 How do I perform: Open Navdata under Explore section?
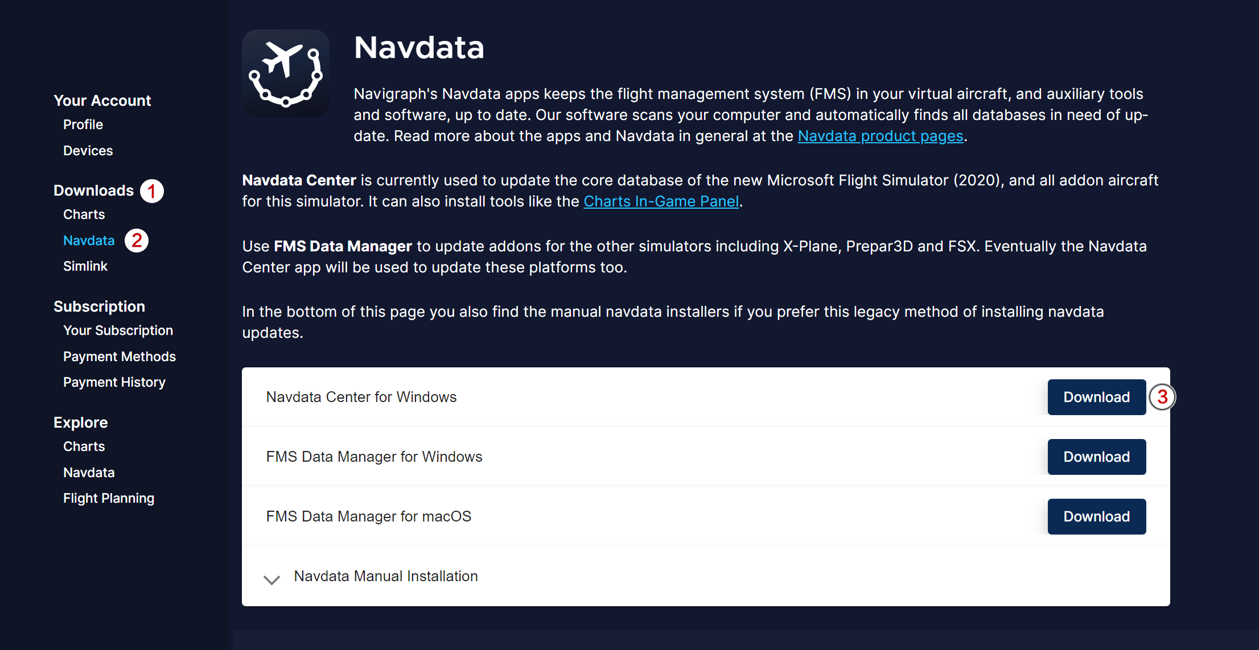point(89,473)
